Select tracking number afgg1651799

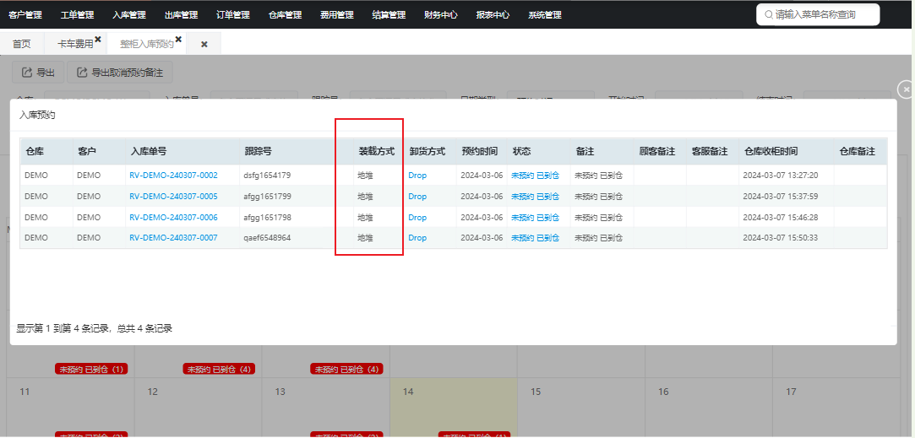[267, 196]
